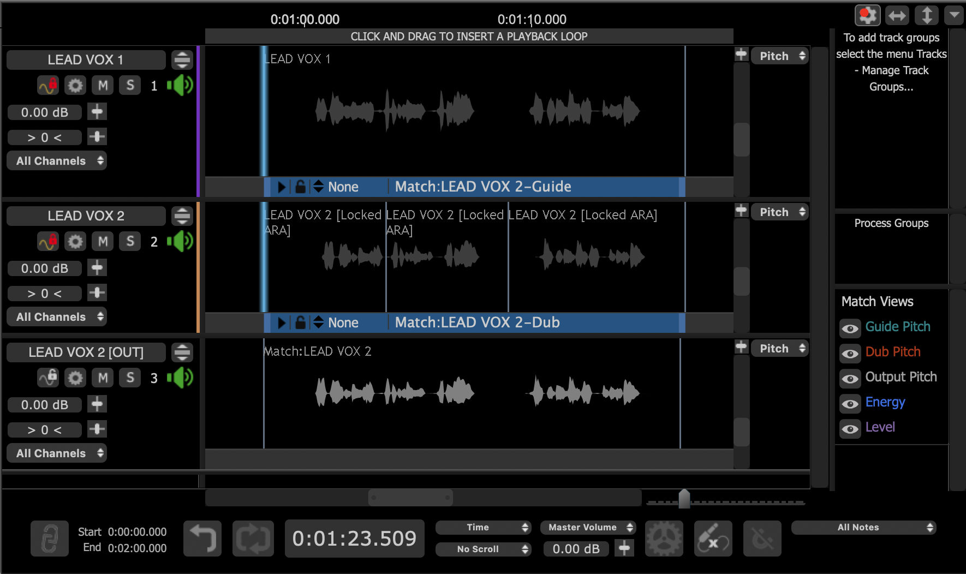This screenshot has height=574, width=966.
Task: Open the All Channels dropdown for LEAD VOX 1
Action: pyautogui.click(x=57, y=161)
